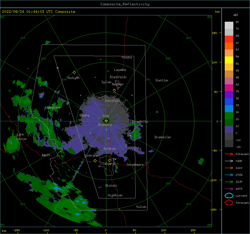250x234 pixels.
Task: Click the Ponoka city label
Action: pos(127,57)
